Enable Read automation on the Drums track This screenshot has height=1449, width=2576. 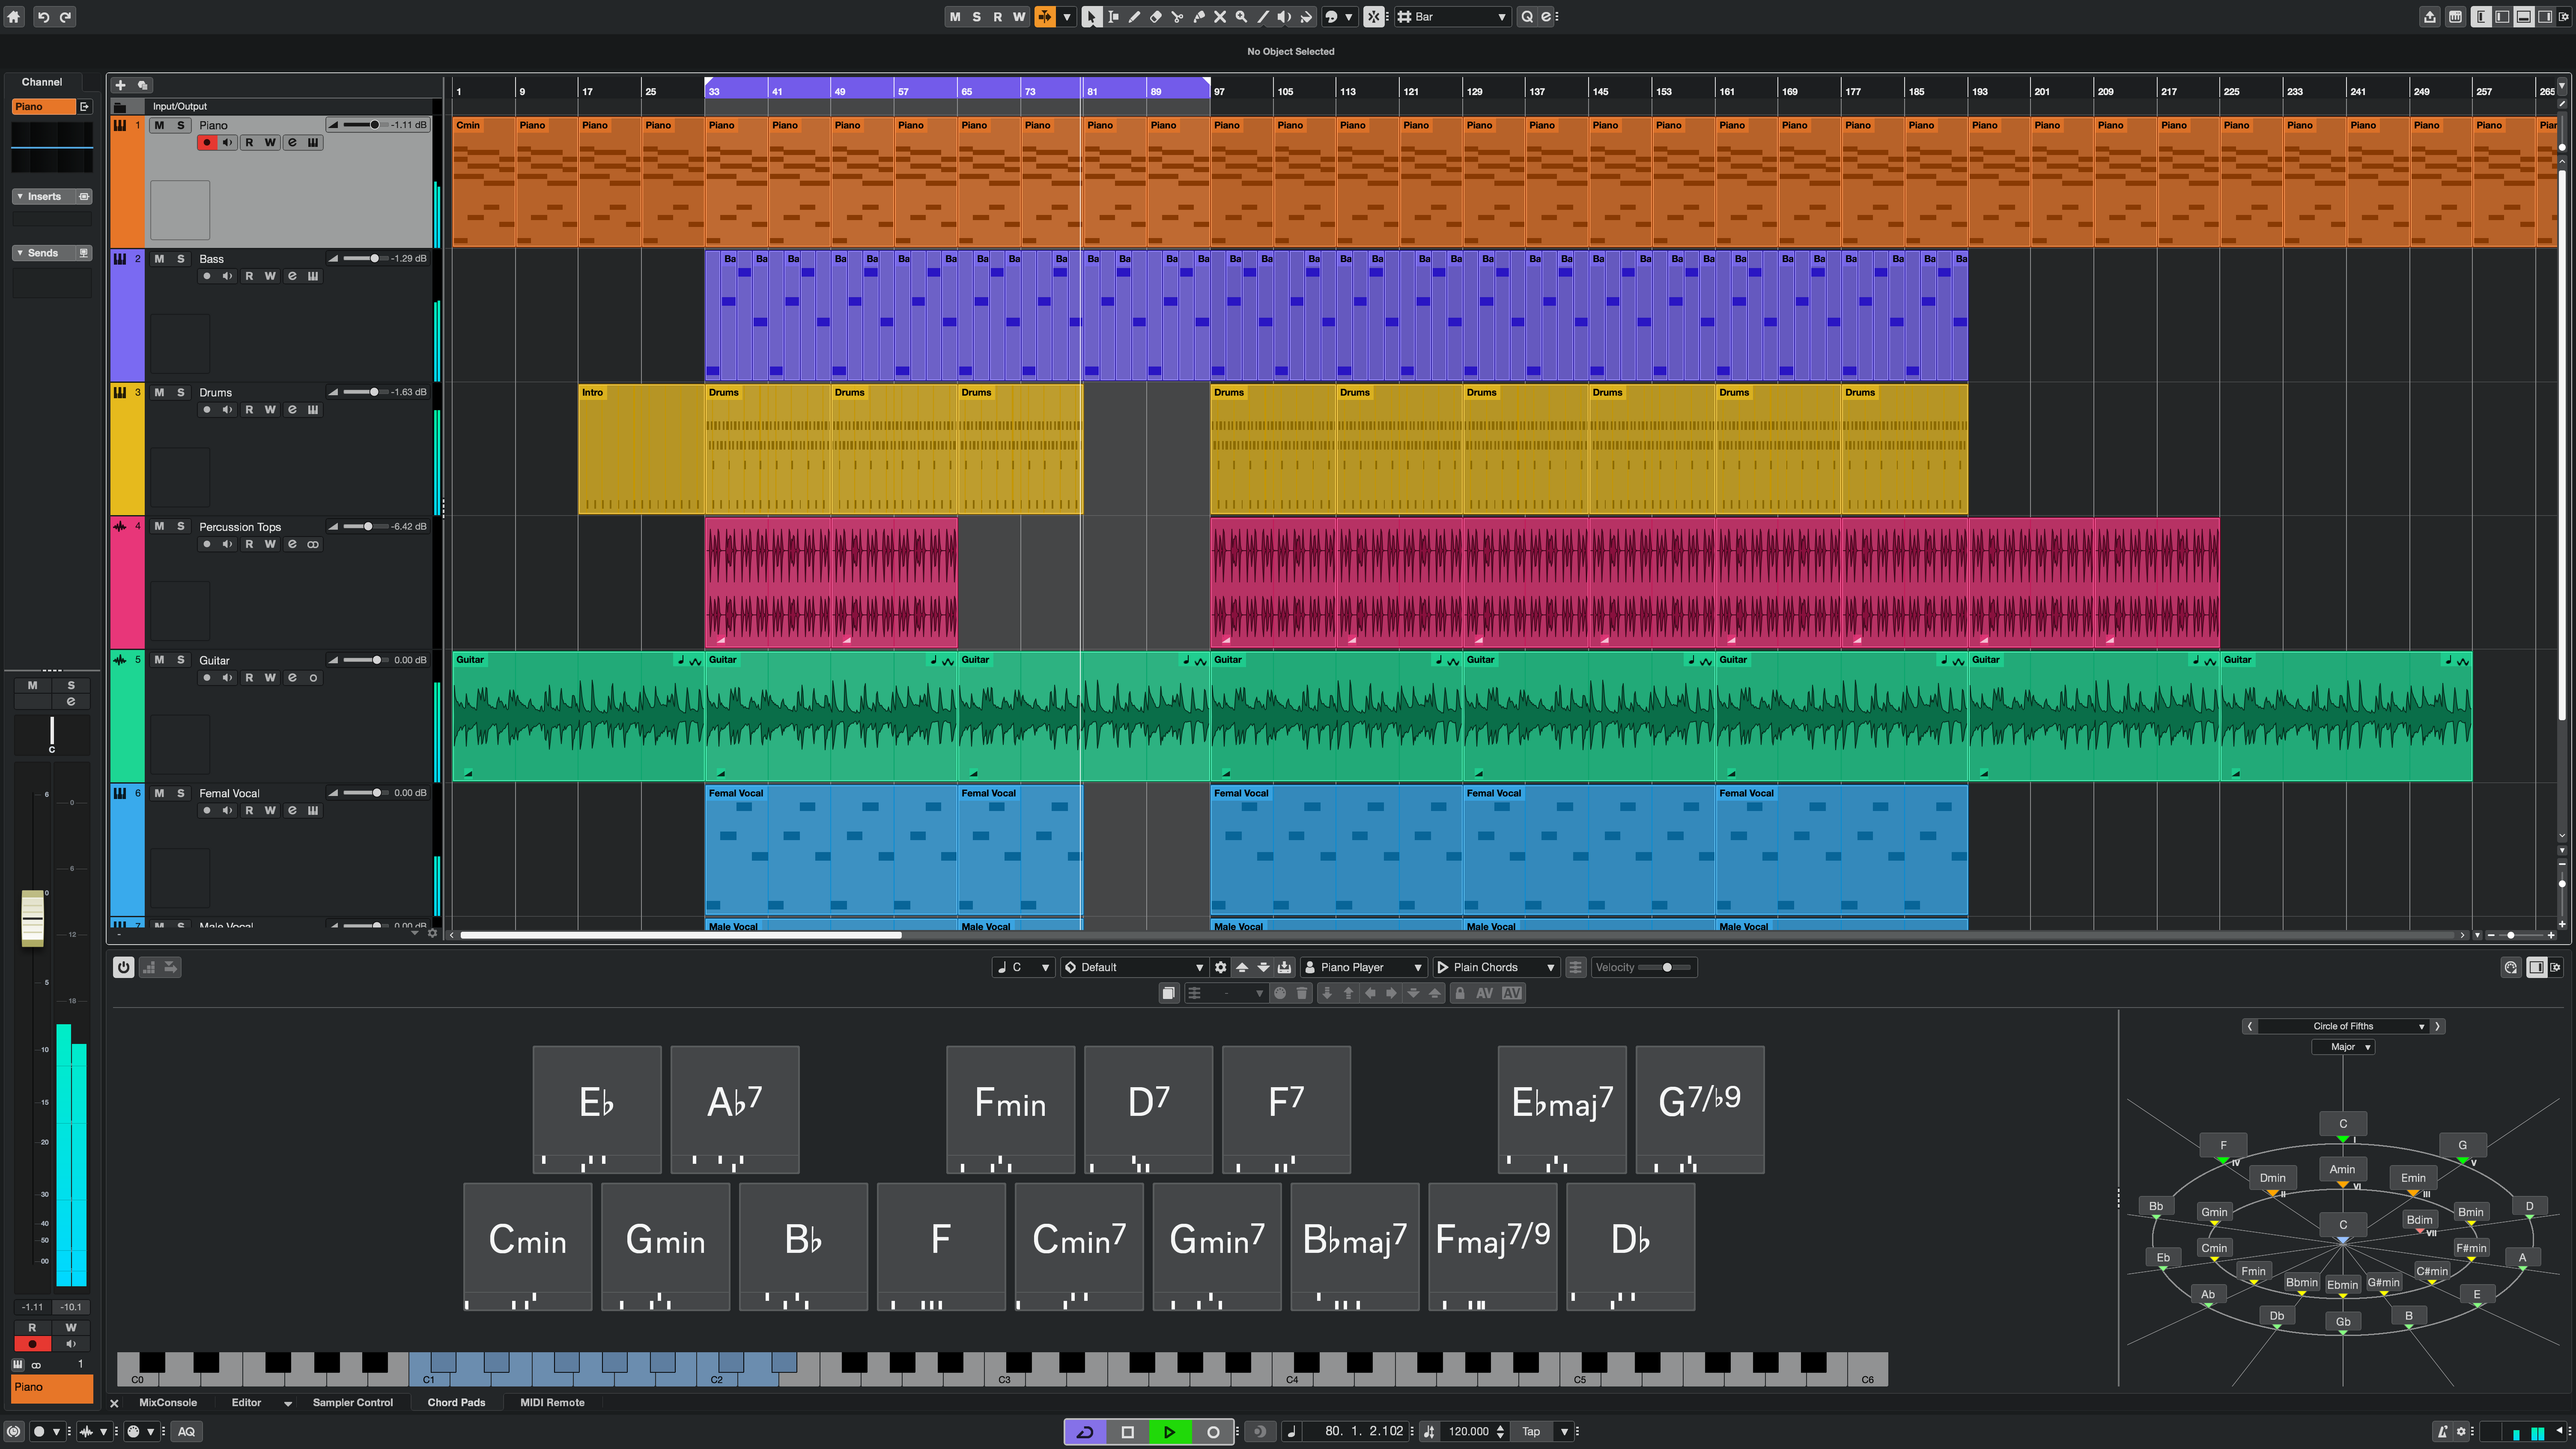point(250,409)
